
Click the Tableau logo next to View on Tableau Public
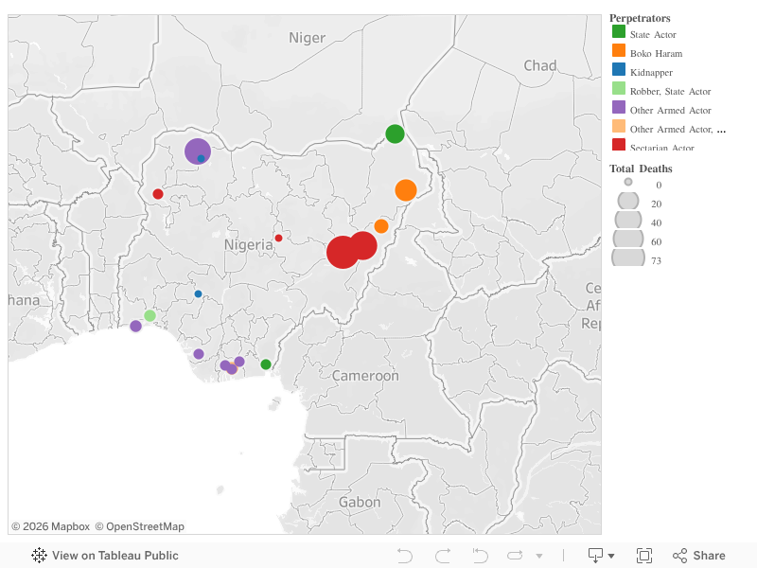pos(38,555)
